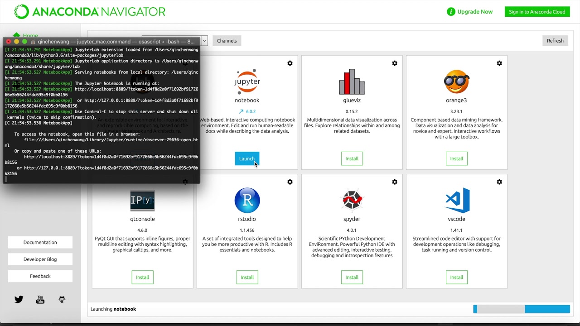Open settings gear on vscode card

pyautogui.click(x=499, y=182)
